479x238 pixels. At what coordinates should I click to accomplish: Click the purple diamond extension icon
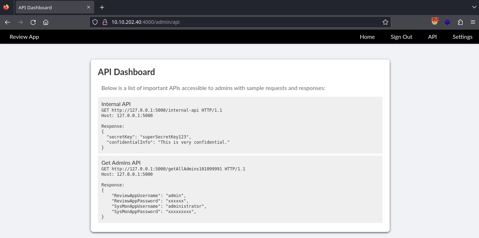point(447,22)
